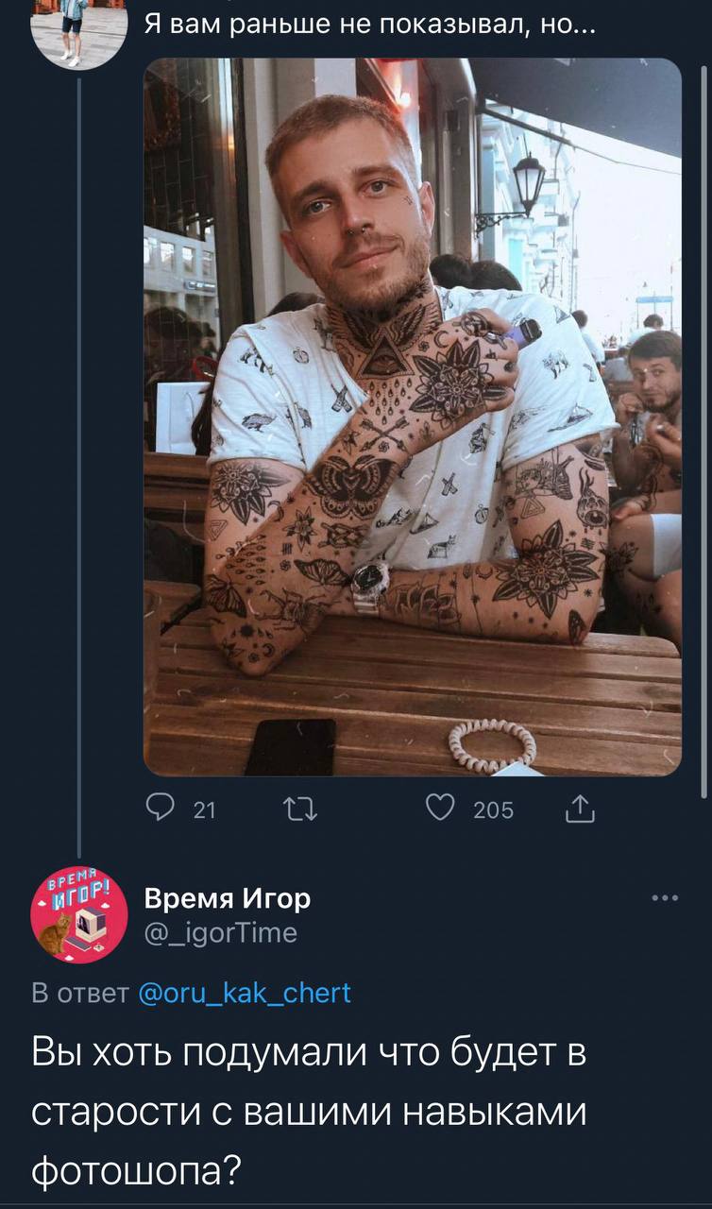Click the 21 replies count

click(204, 809)
